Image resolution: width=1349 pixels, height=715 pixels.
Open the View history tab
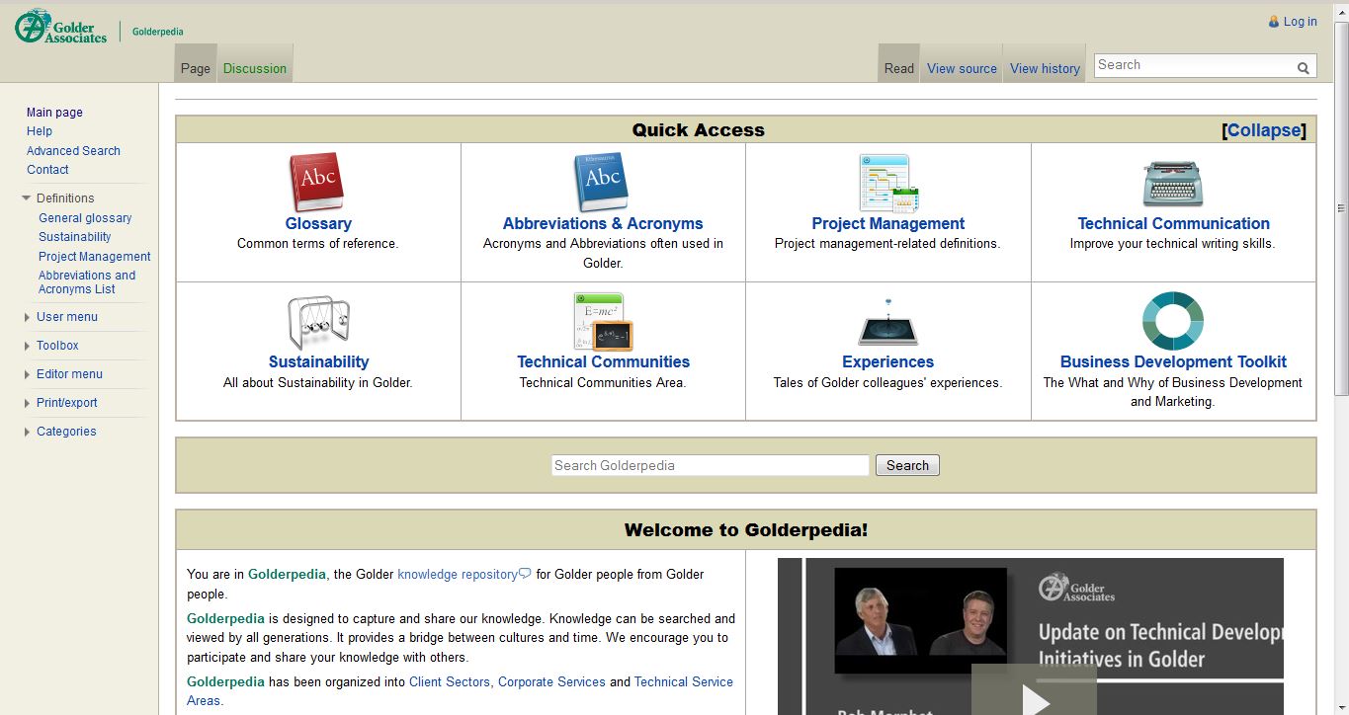1045,68
